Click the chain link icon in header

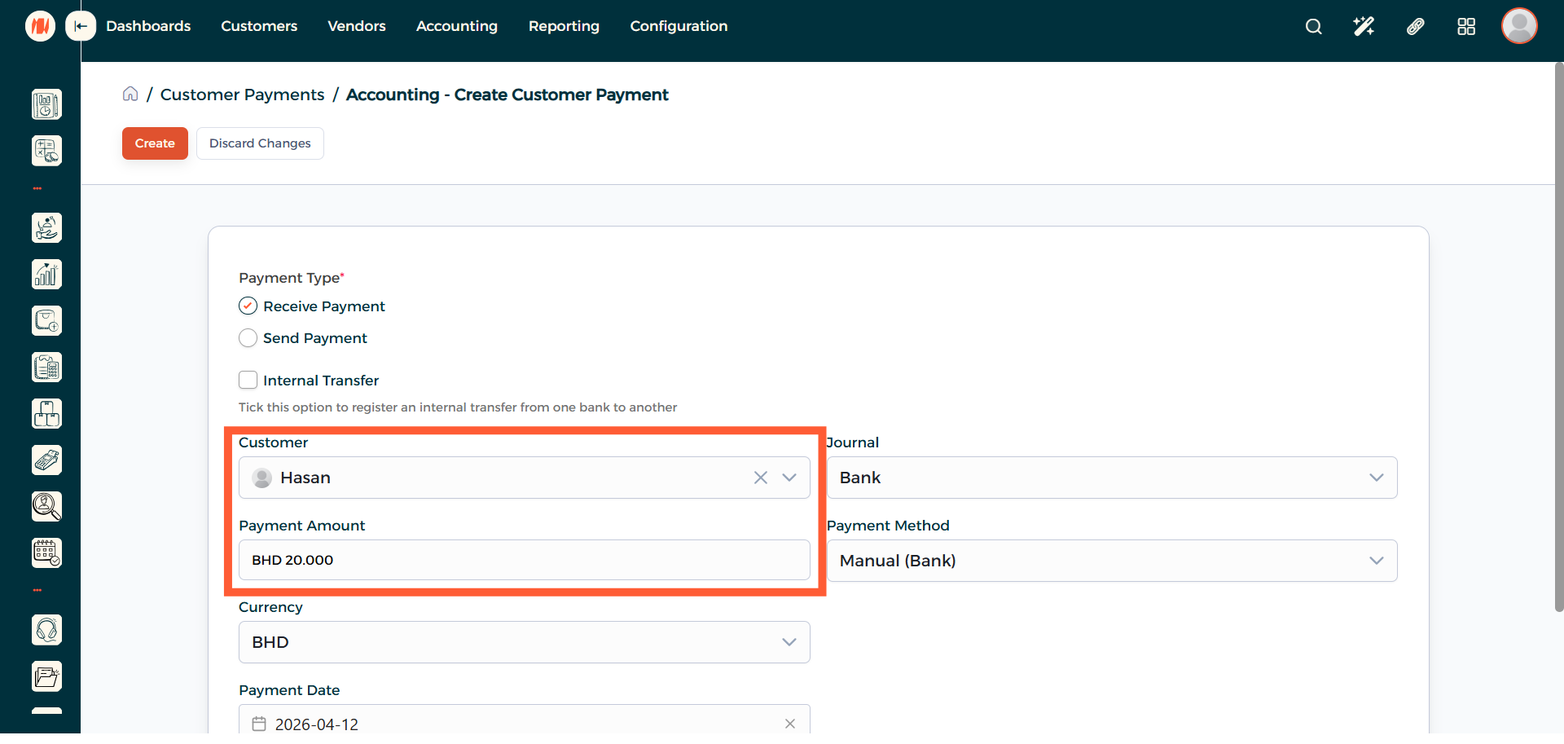1416,27
